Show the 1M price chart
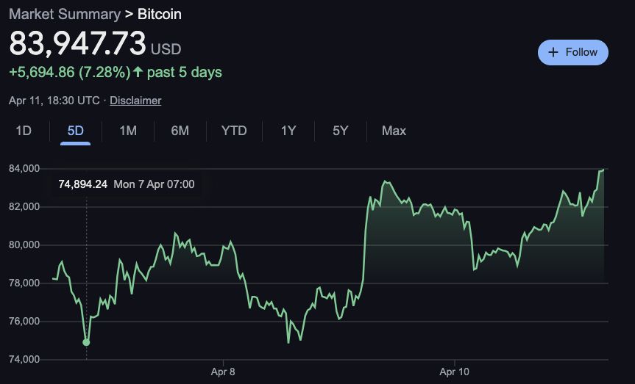The width and height of the screenshot is (635, 384). click(128, 131)
